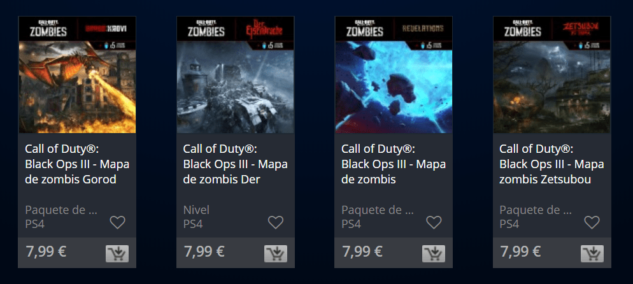Wishlist the Revelations zombies map
Screen dimensions: 633x284
coord(434,222)
